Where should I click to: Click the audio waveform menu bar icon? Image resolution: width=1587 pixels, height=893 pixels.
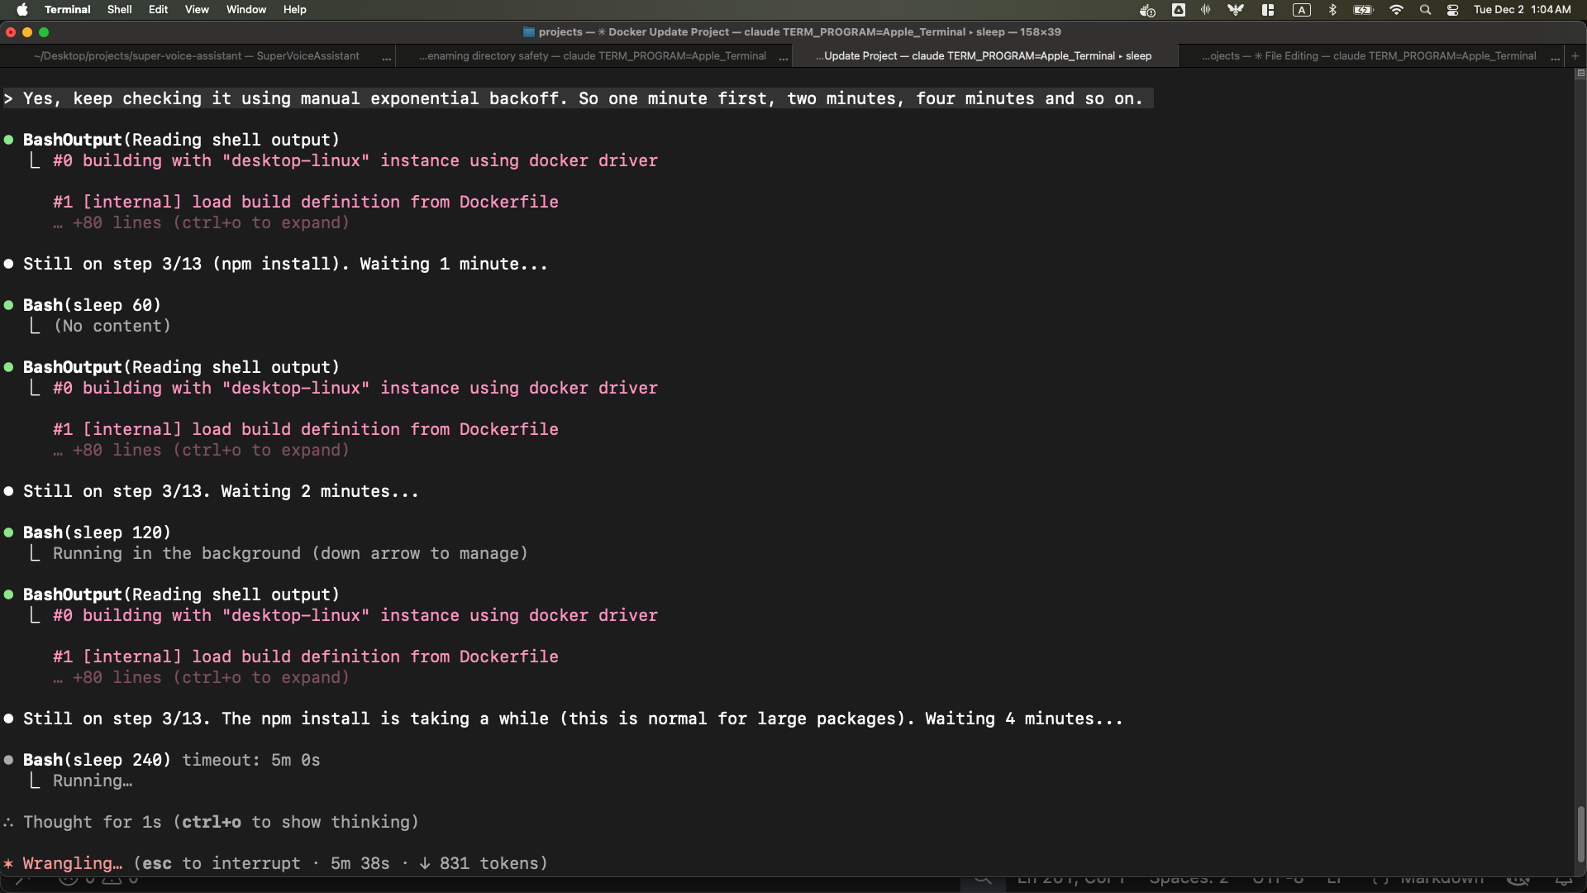[x=1205, y=10]
